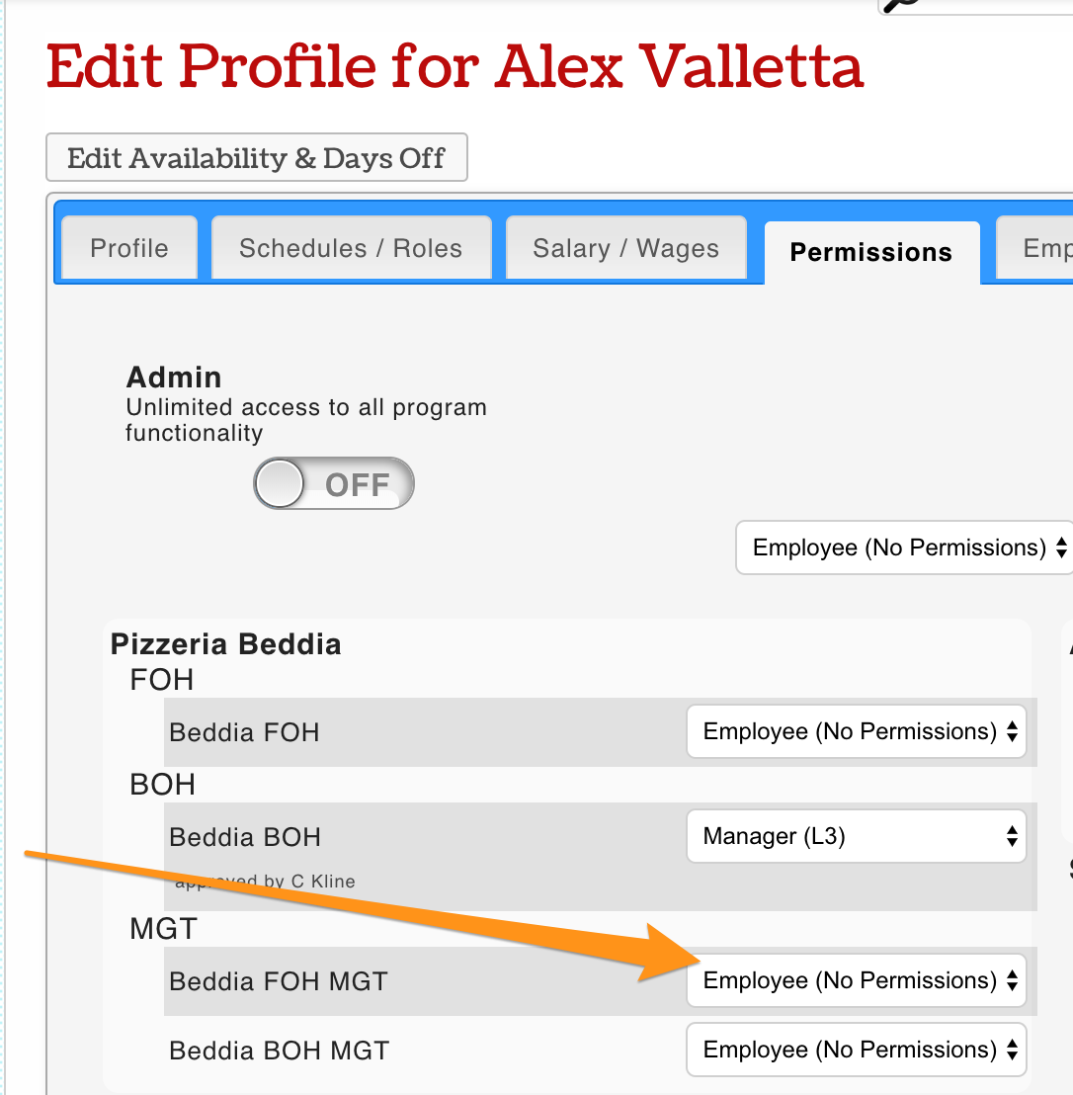Open the Beddia FOH MGT permissions dropdown
The width and height of the screenshot is (1073, 1095).
858,981
